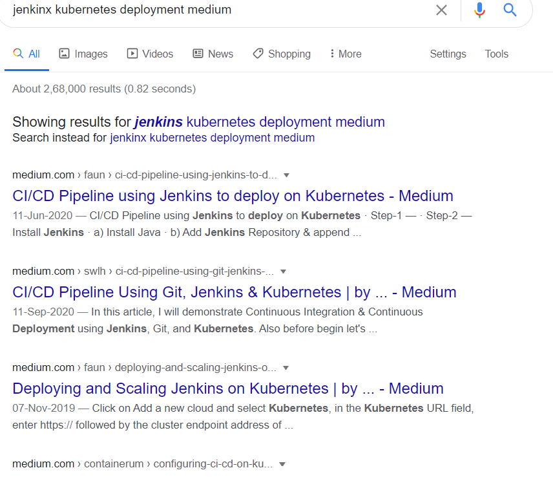Expand the More menu
This screenshot has width=553, height=479.
[345, 54]
